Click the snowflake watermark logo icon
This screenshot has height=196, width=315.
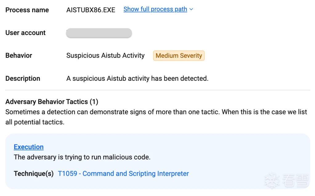pos(272,180)
